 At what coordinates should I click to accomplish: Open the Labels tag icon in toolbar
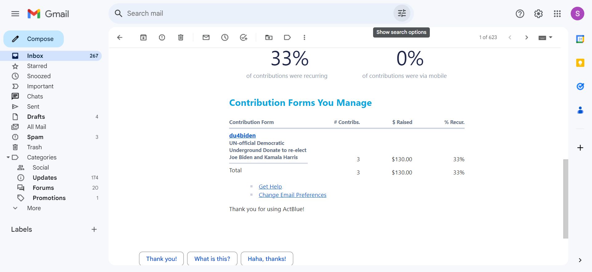(287, 38)
